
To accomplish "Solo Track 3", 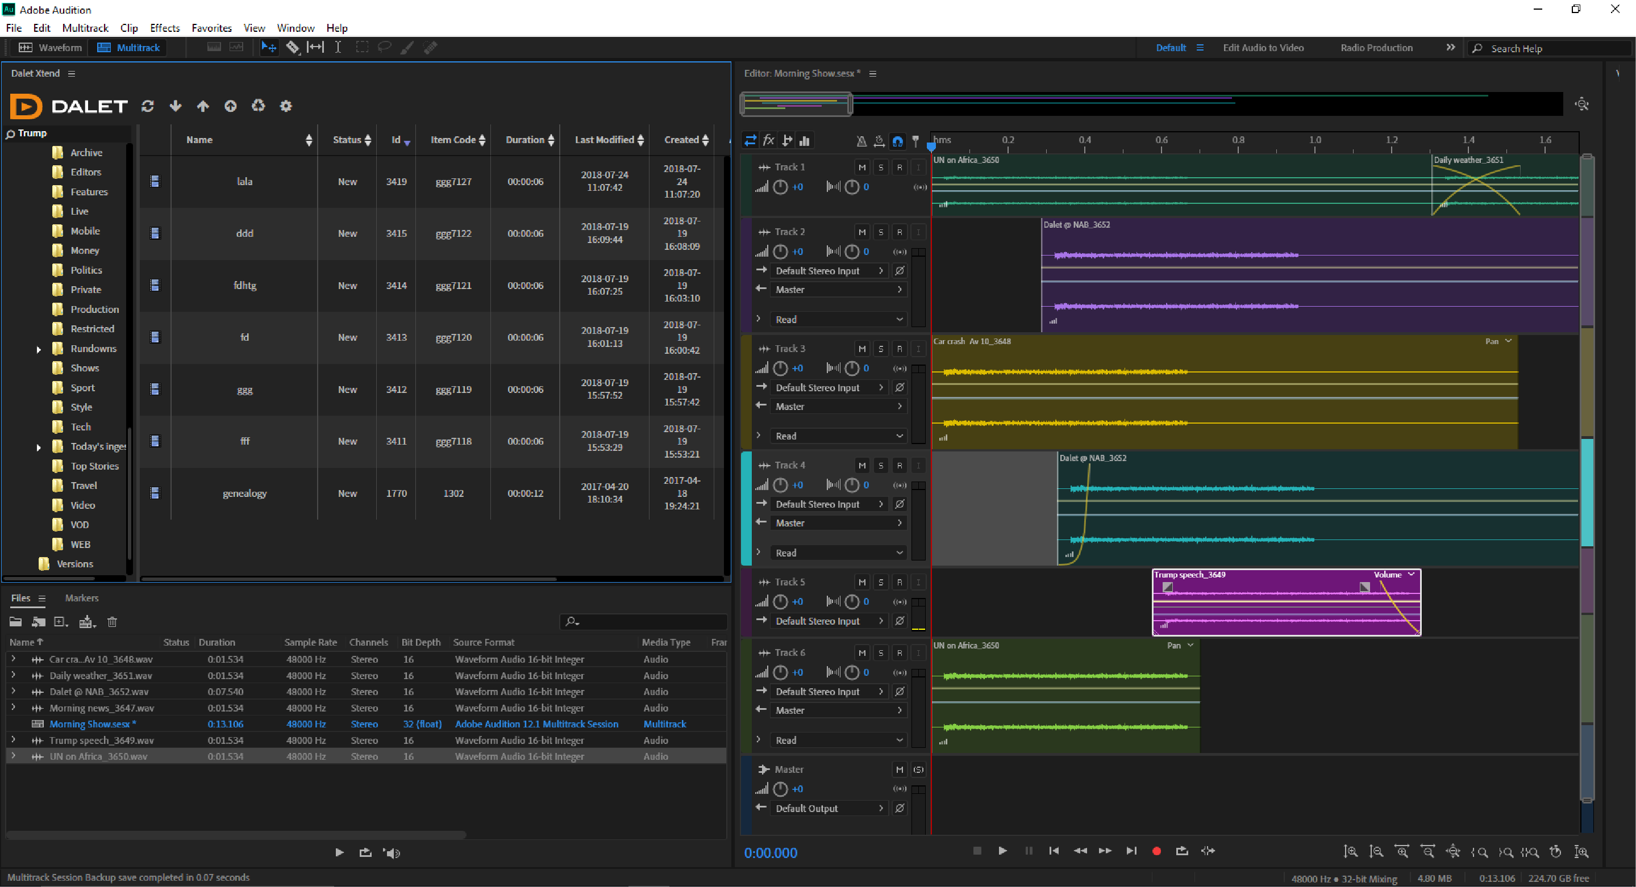I will (x=881, y=349).
